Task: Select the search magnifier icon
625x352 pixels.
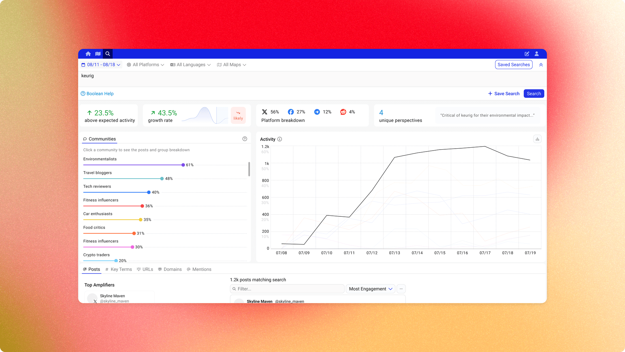Action: coord(108,54)
